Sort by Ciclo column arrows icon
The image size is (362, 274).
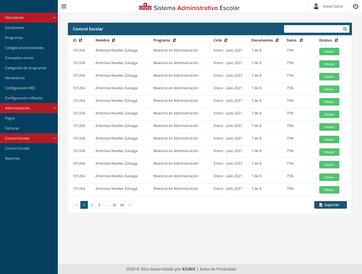tap(226, 40)
